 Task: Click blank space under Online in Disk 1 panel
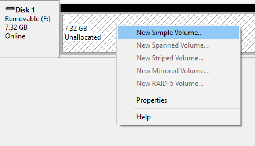click(x=29, y=48)
